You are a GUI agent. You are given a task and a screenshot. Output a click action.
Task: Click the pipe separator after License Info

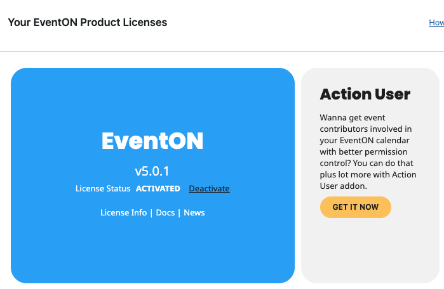click(151, 213)
